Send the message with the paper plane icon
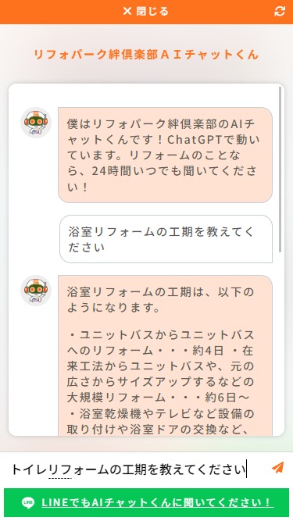293x521 pixels. coord(277,468)
